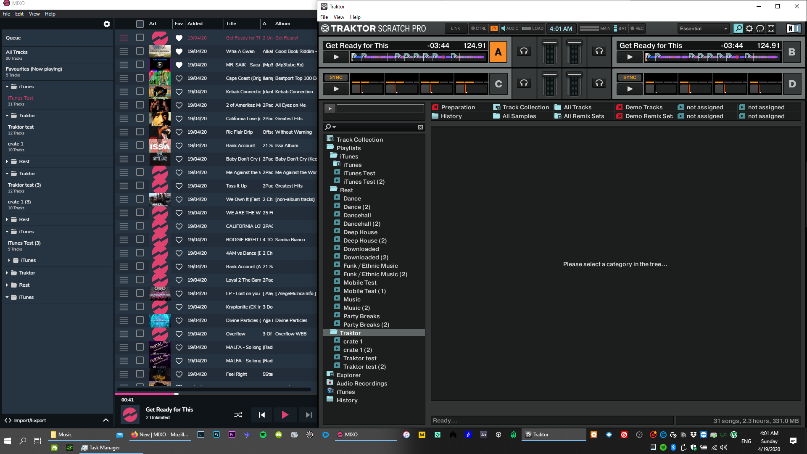Viewport: 807px width, 454px height.
Task: Select the orange deck A letter button
Action: pos(498,52)
